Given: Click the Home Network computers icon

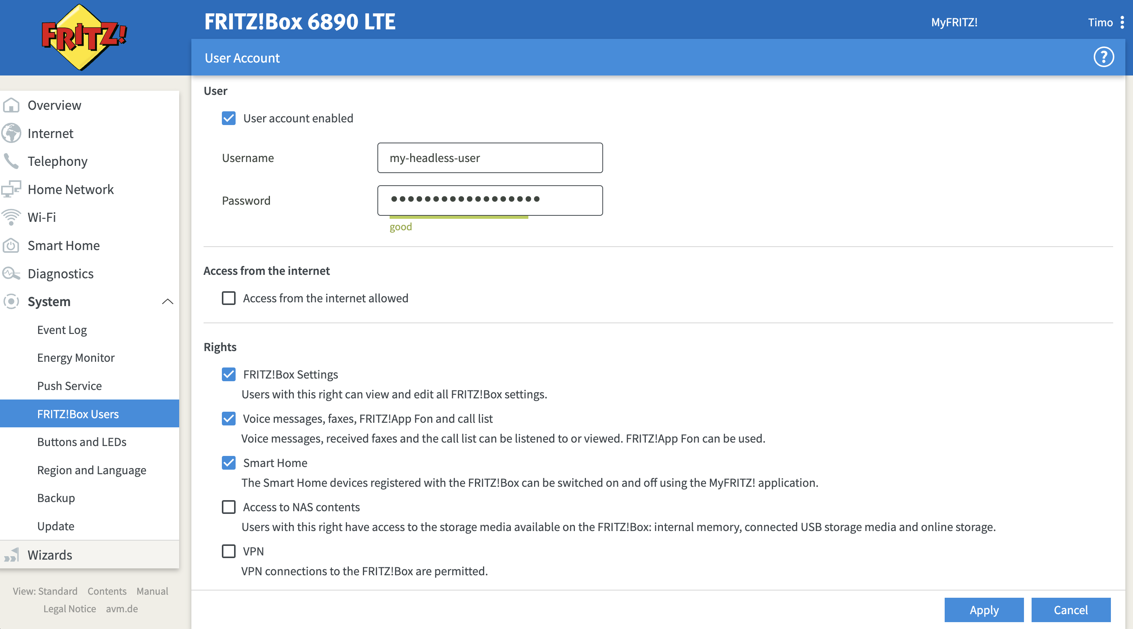Looking at the screenshot, I should pos(11,189).
